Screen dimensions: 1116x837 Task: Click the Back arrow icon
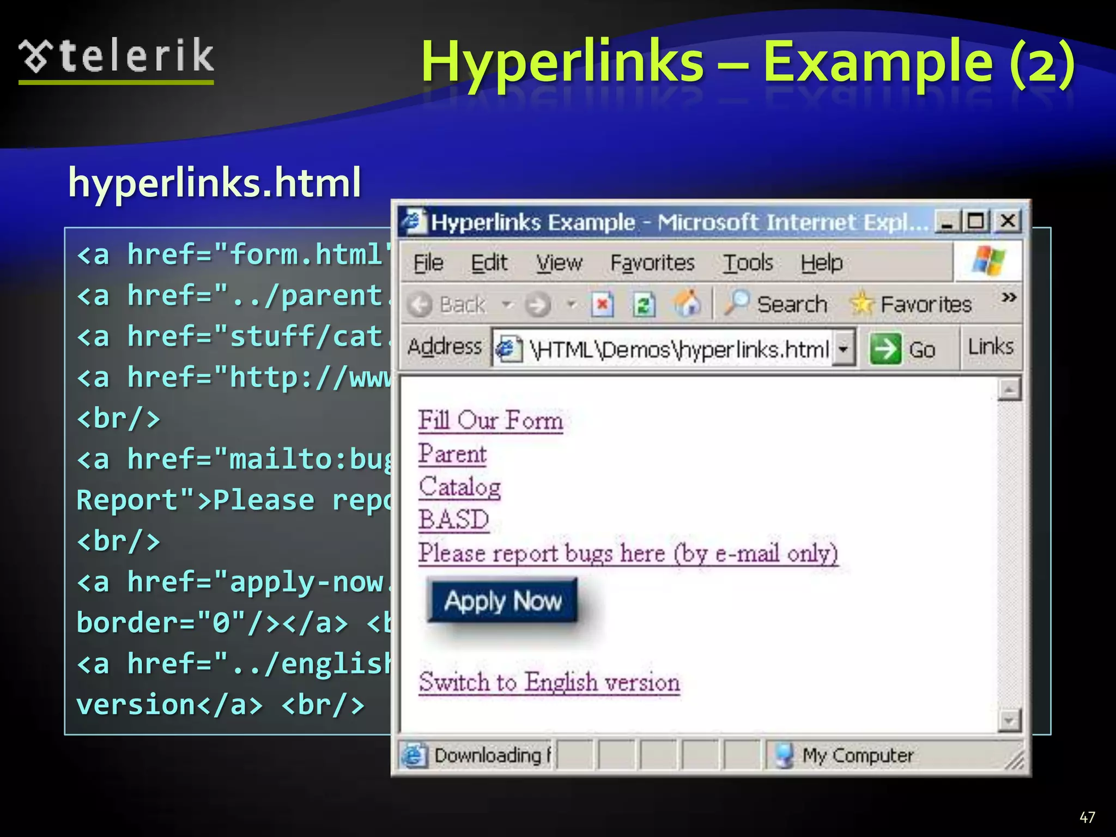click(420, 304)
